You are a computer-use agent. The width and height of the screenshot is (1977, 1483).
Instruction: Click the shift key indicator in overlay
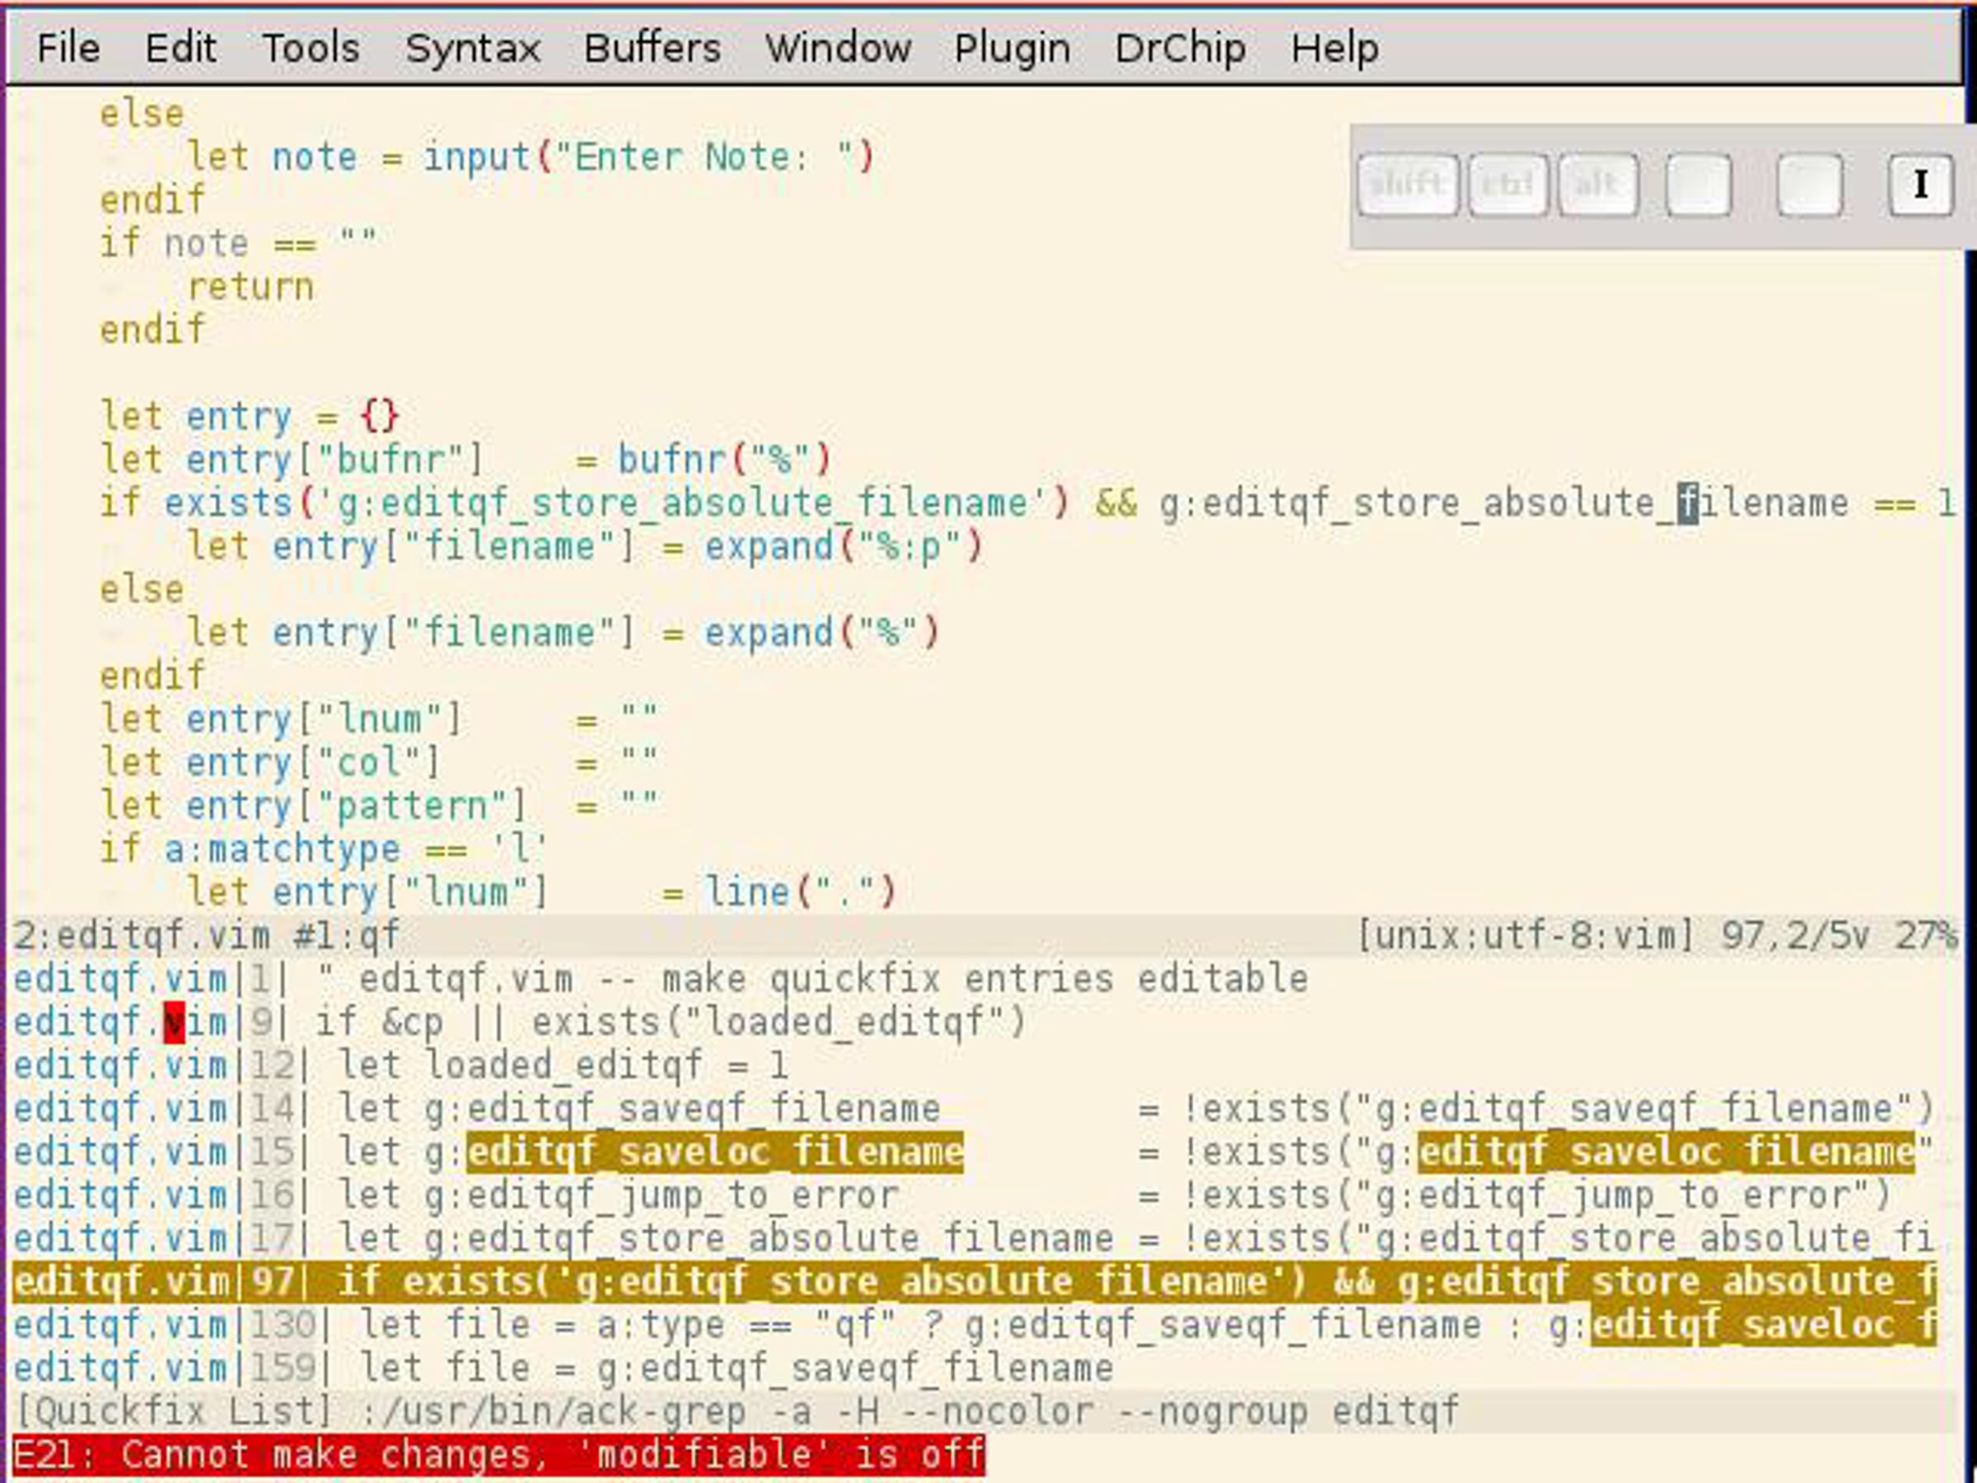(1408, 185)
